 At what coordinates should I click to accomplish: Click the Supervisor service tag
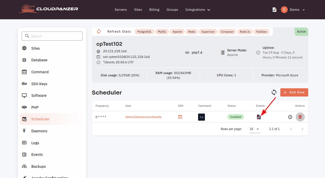[208, 32]
